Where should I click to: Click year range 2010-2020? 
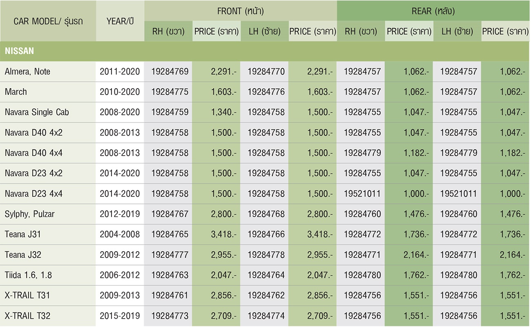click(120, 92)
